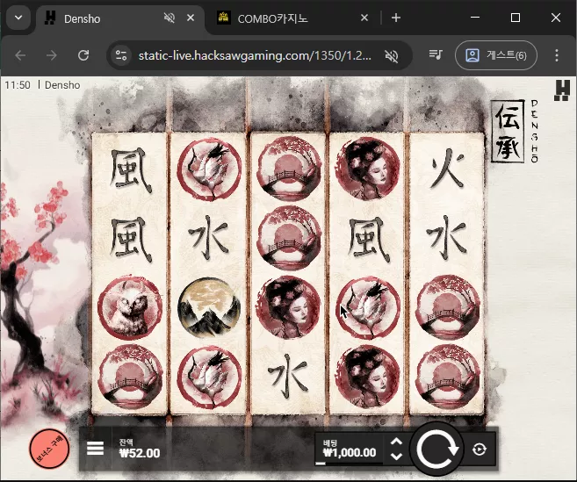577x482 pixels.
Task: Maximize the browser window
Action: click(x=516, y=18)
